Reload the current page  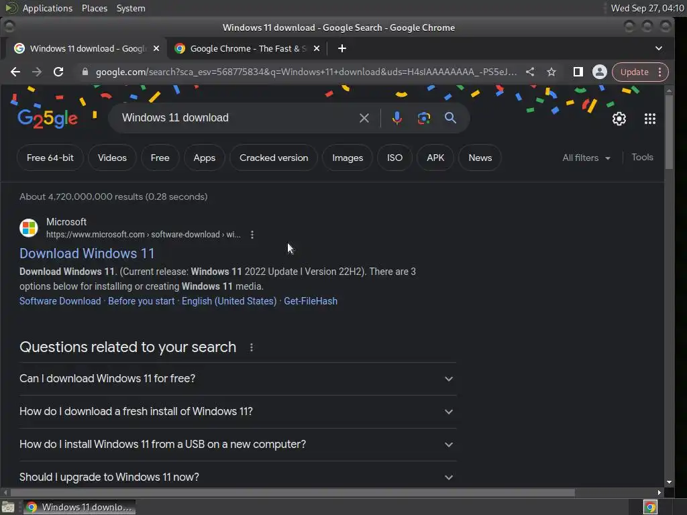click(58, 72)
